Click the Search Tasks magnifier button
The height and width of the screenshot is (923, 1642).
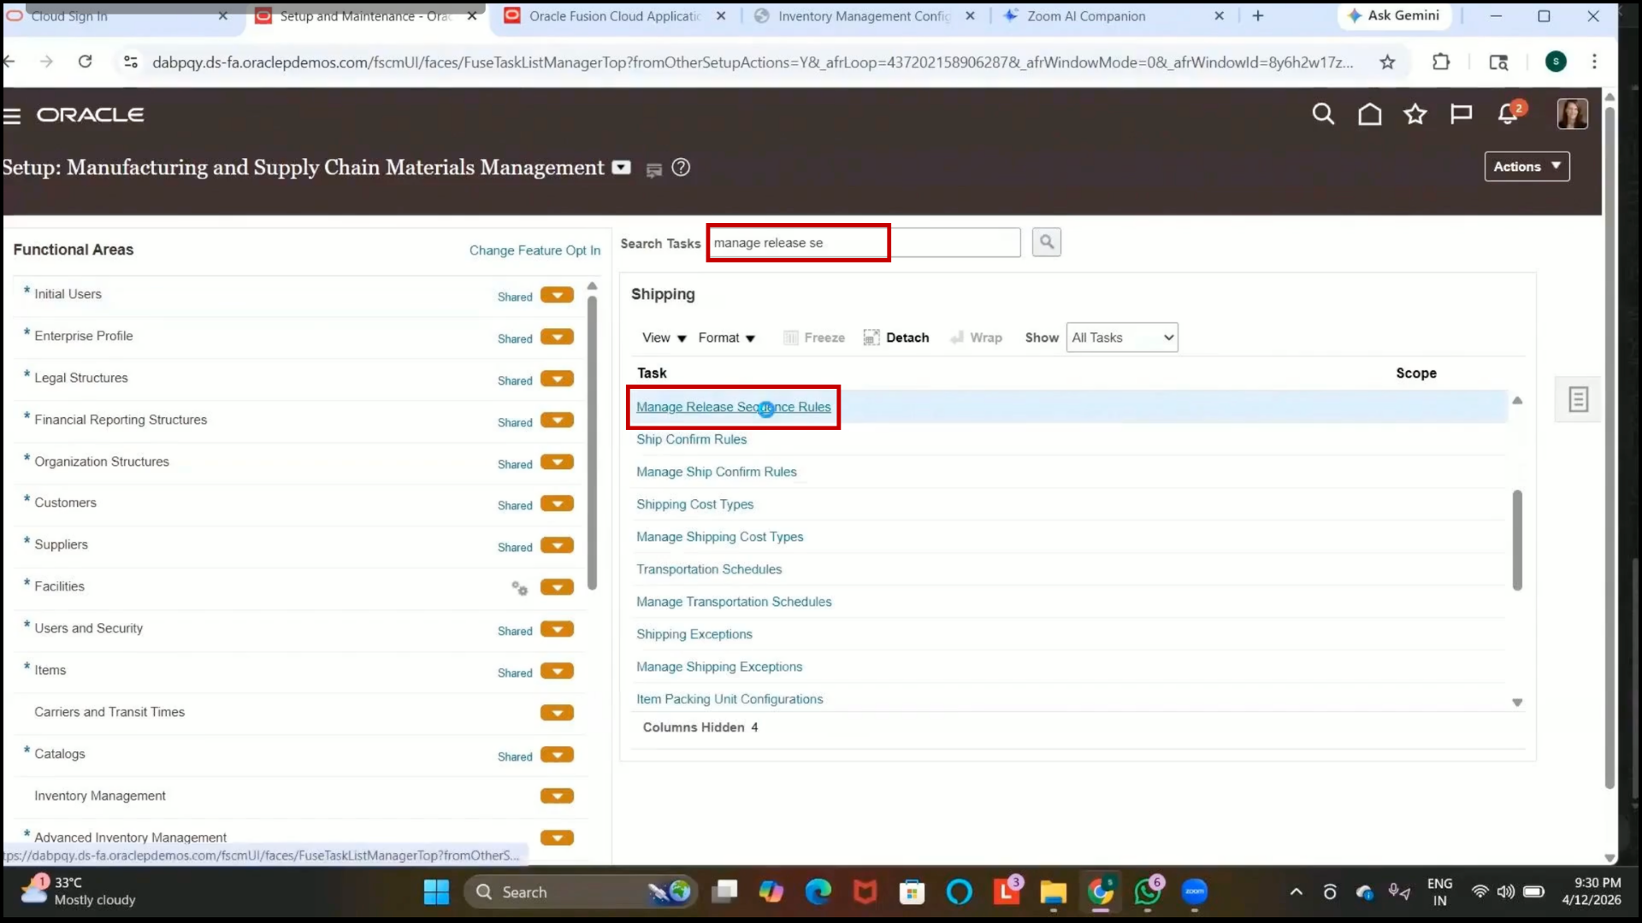pyautogui.click(x=1046, y=243)
